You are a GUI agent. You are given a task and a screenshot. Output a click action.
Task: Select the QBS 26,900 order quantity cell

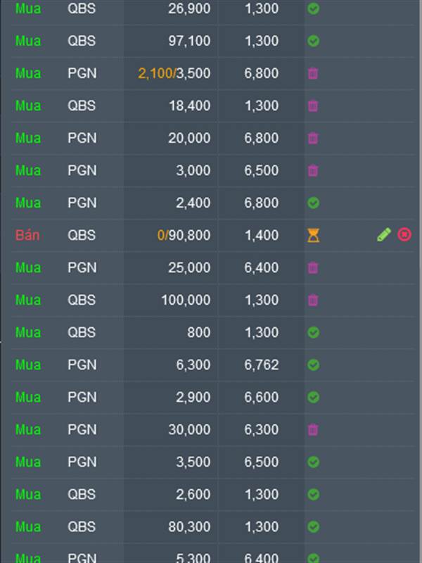click(189, 8)
